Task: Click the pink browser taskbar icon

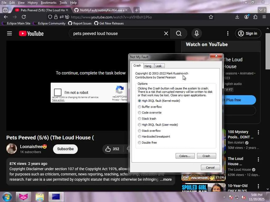Action: pos(23,197)
